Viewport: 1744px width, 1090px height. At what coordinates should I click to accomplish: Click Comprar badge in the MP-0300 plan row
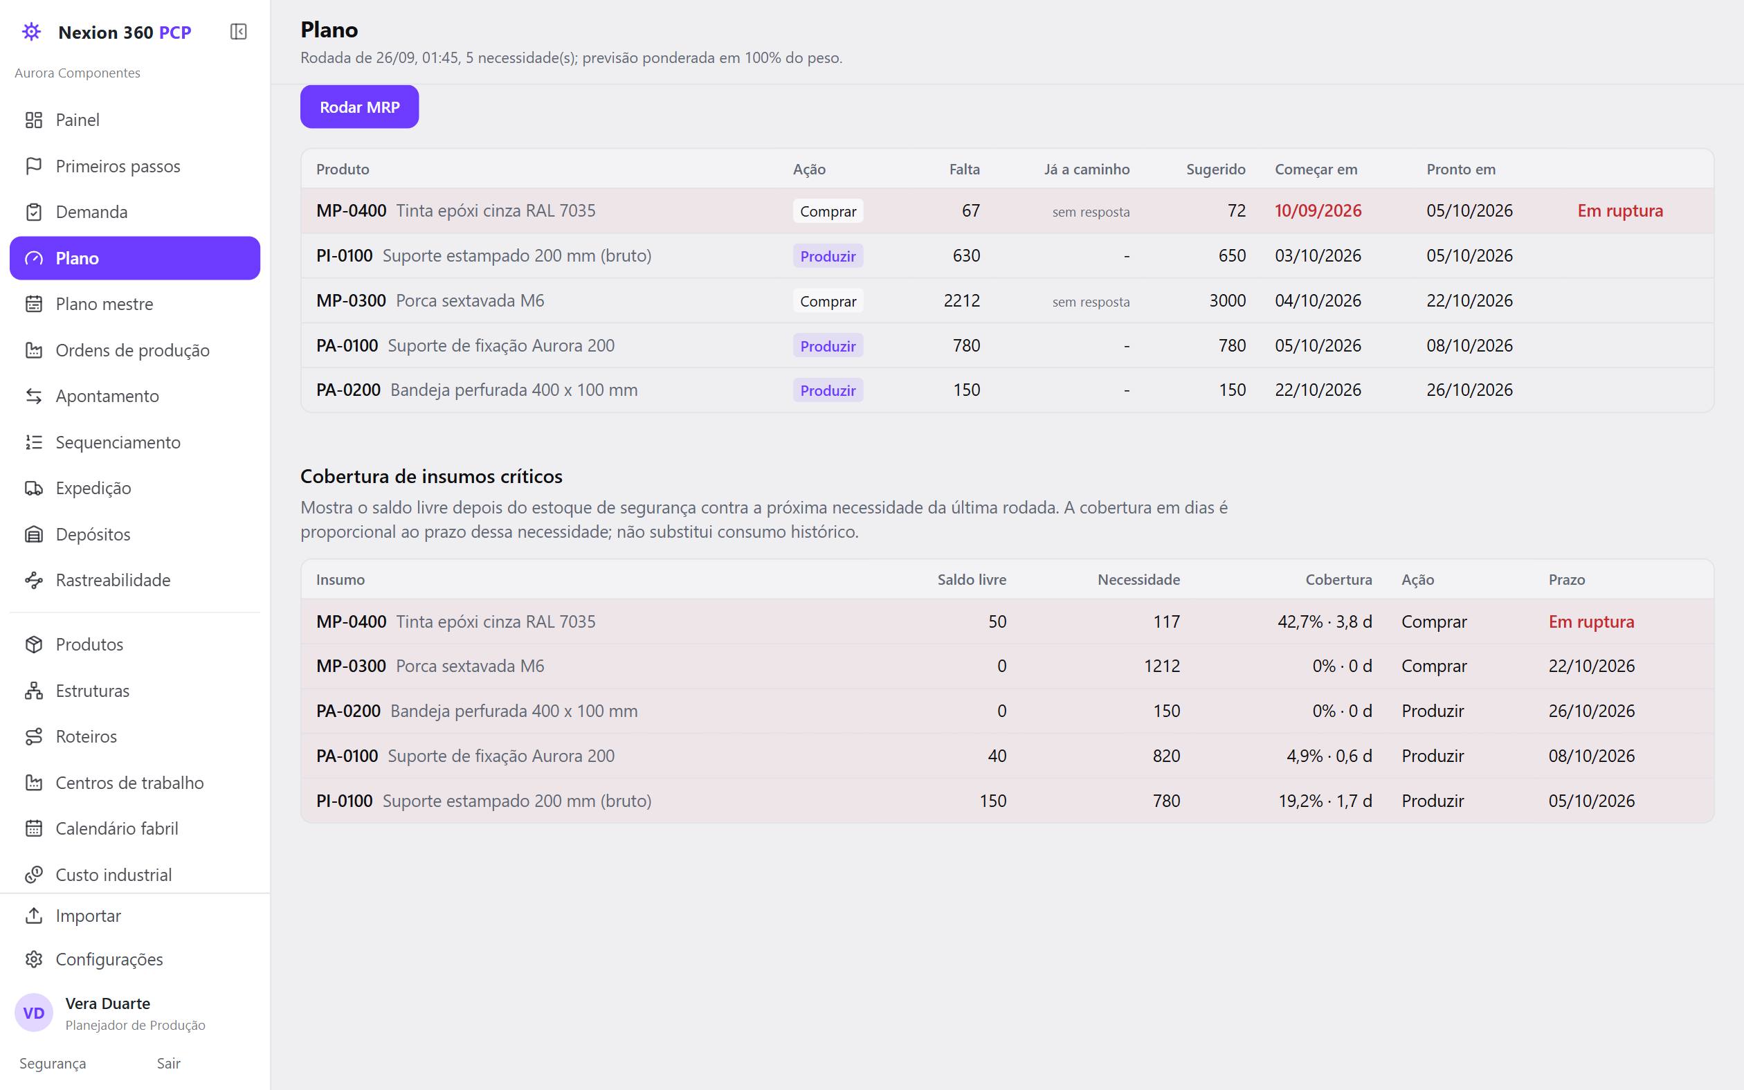[828, 301]
